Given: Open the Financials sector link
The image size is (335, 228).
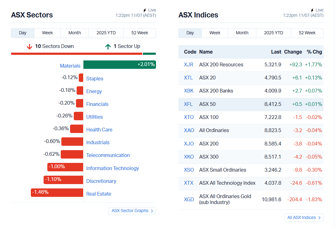Looking at the screenshot, I should click(97, 104).
